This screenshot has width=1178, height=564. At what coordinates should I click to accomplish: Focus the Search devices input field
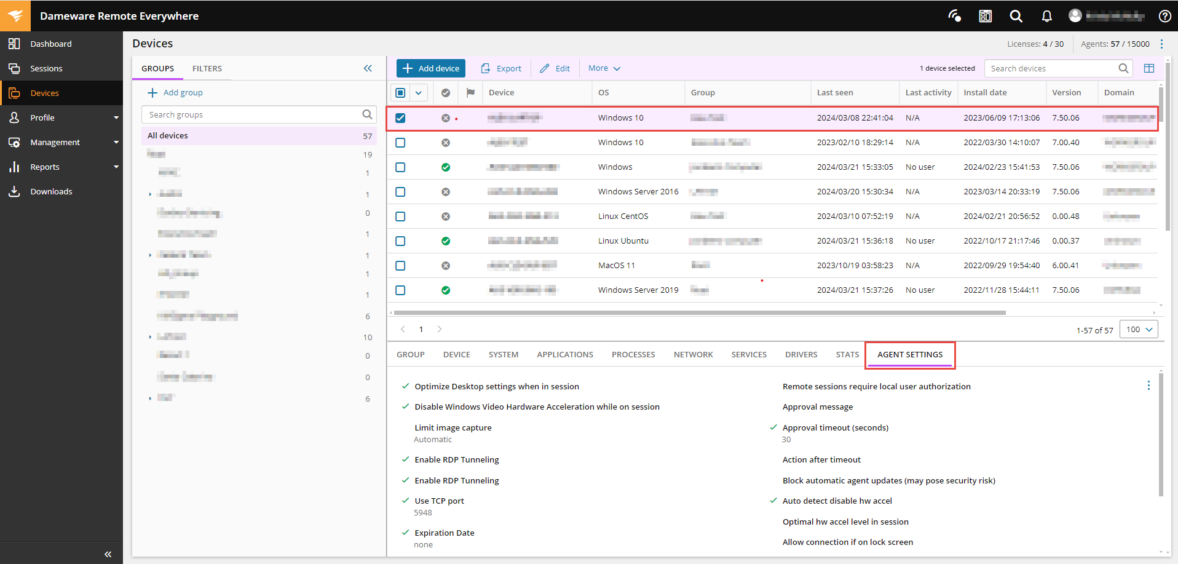(x=1051, y=68)
